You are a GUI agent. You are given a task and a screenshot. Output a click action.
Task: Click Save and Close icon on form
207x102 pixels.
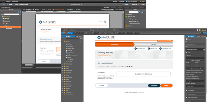[x=135, y=49]
